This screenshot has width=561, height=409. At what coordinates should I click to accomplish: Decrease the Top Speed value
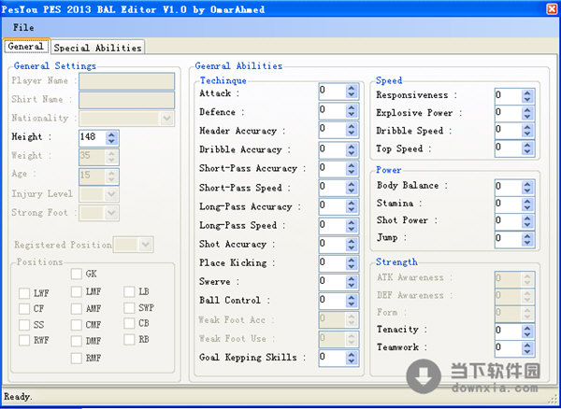pos(527,152)
